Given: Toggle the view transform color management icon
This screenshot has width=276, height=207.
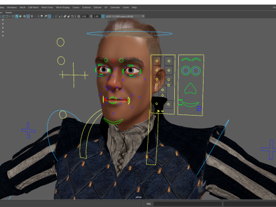Looking at the screenshot, I should 103,17.
